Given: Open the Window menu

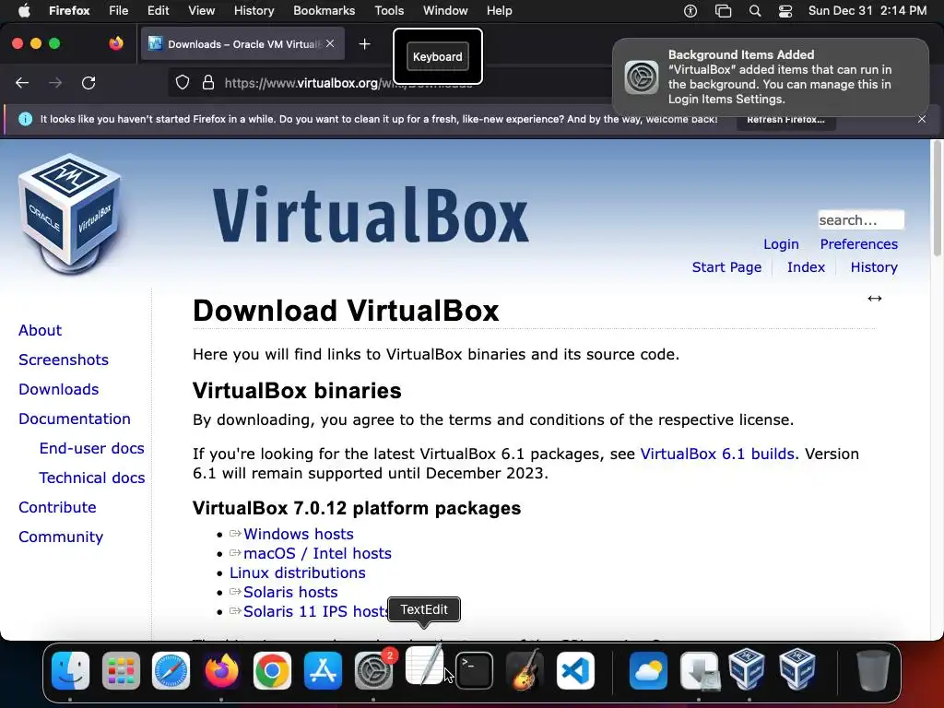Looking at the screenshot, I should 445,11.
